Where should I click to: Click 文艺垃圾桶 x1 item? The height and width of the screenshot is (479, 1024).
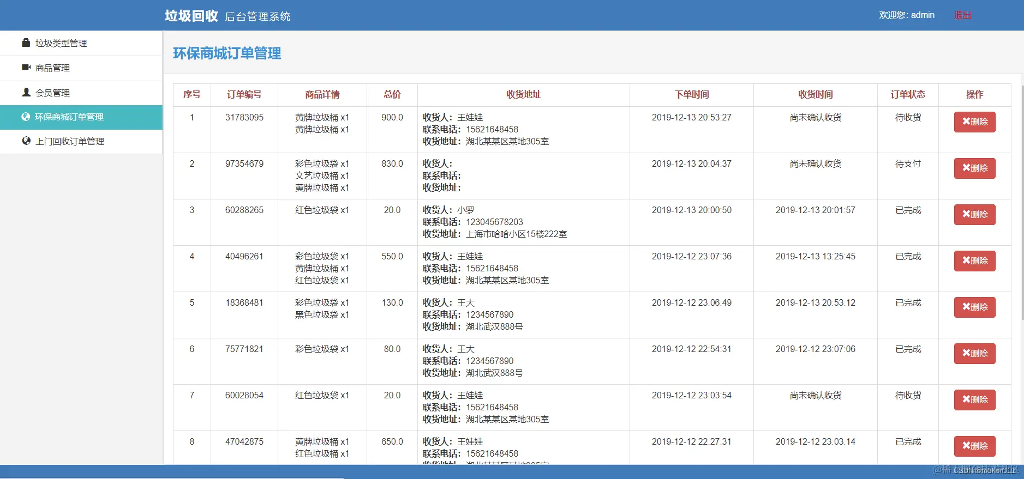pos(322,176)
